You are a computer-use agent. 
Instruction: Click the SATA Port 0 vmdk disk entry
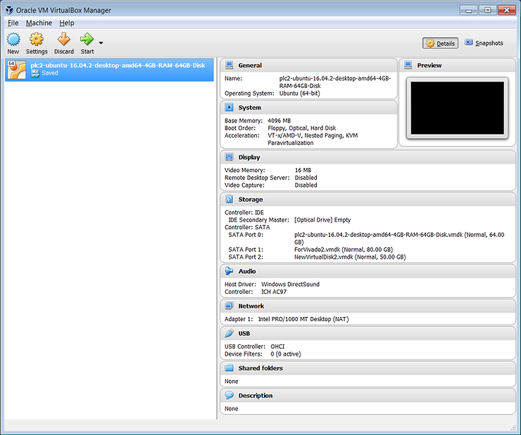pyautogui.click(x=399, y=238)
